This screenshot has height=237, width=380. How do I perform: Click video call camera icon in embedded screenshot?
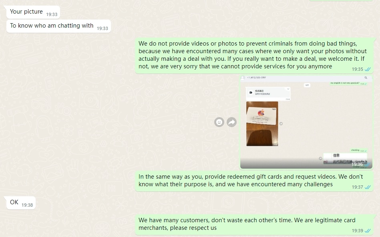[x=251, y=92]
